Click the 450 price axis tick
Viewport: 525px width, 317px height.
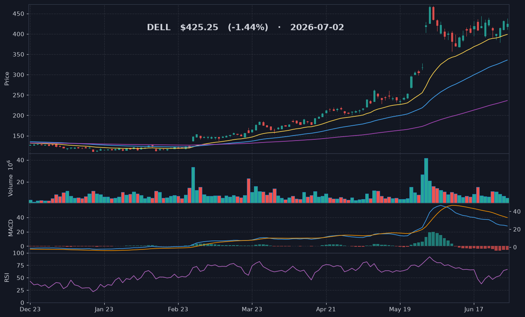click(19, 14)
